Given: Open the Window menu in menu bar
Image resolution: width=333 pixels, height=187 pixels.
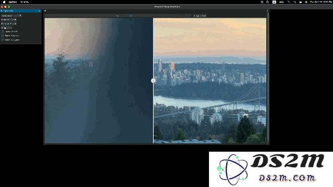Looking at the screenshot, I should click(24, 2).
